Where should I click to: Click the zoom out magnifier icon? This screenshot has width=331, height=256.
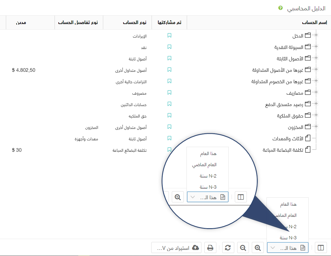[243, 248]
